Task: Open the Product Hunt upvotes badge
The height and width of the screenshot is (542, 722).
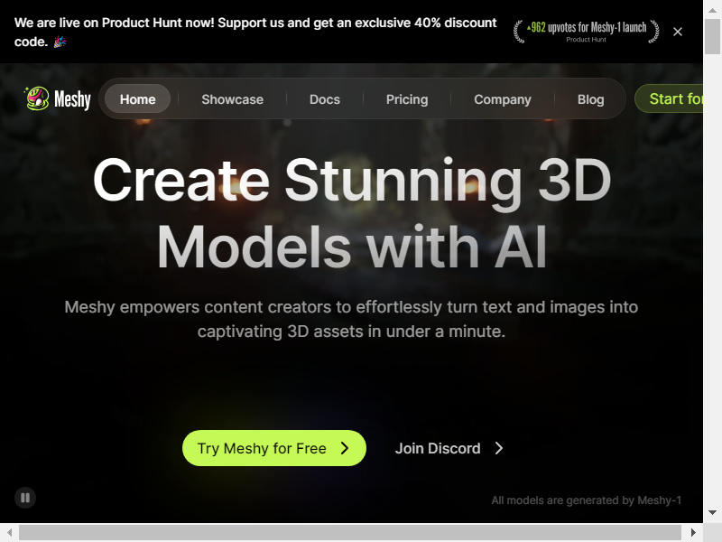Action: (586, 32)
